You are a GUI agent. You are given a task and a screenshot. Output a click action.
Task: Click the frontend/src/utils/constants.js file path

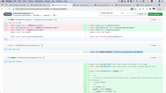28,45
